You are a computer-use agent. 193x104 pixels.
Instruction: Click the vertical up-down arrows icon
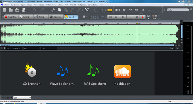click(x=177, y=48)
